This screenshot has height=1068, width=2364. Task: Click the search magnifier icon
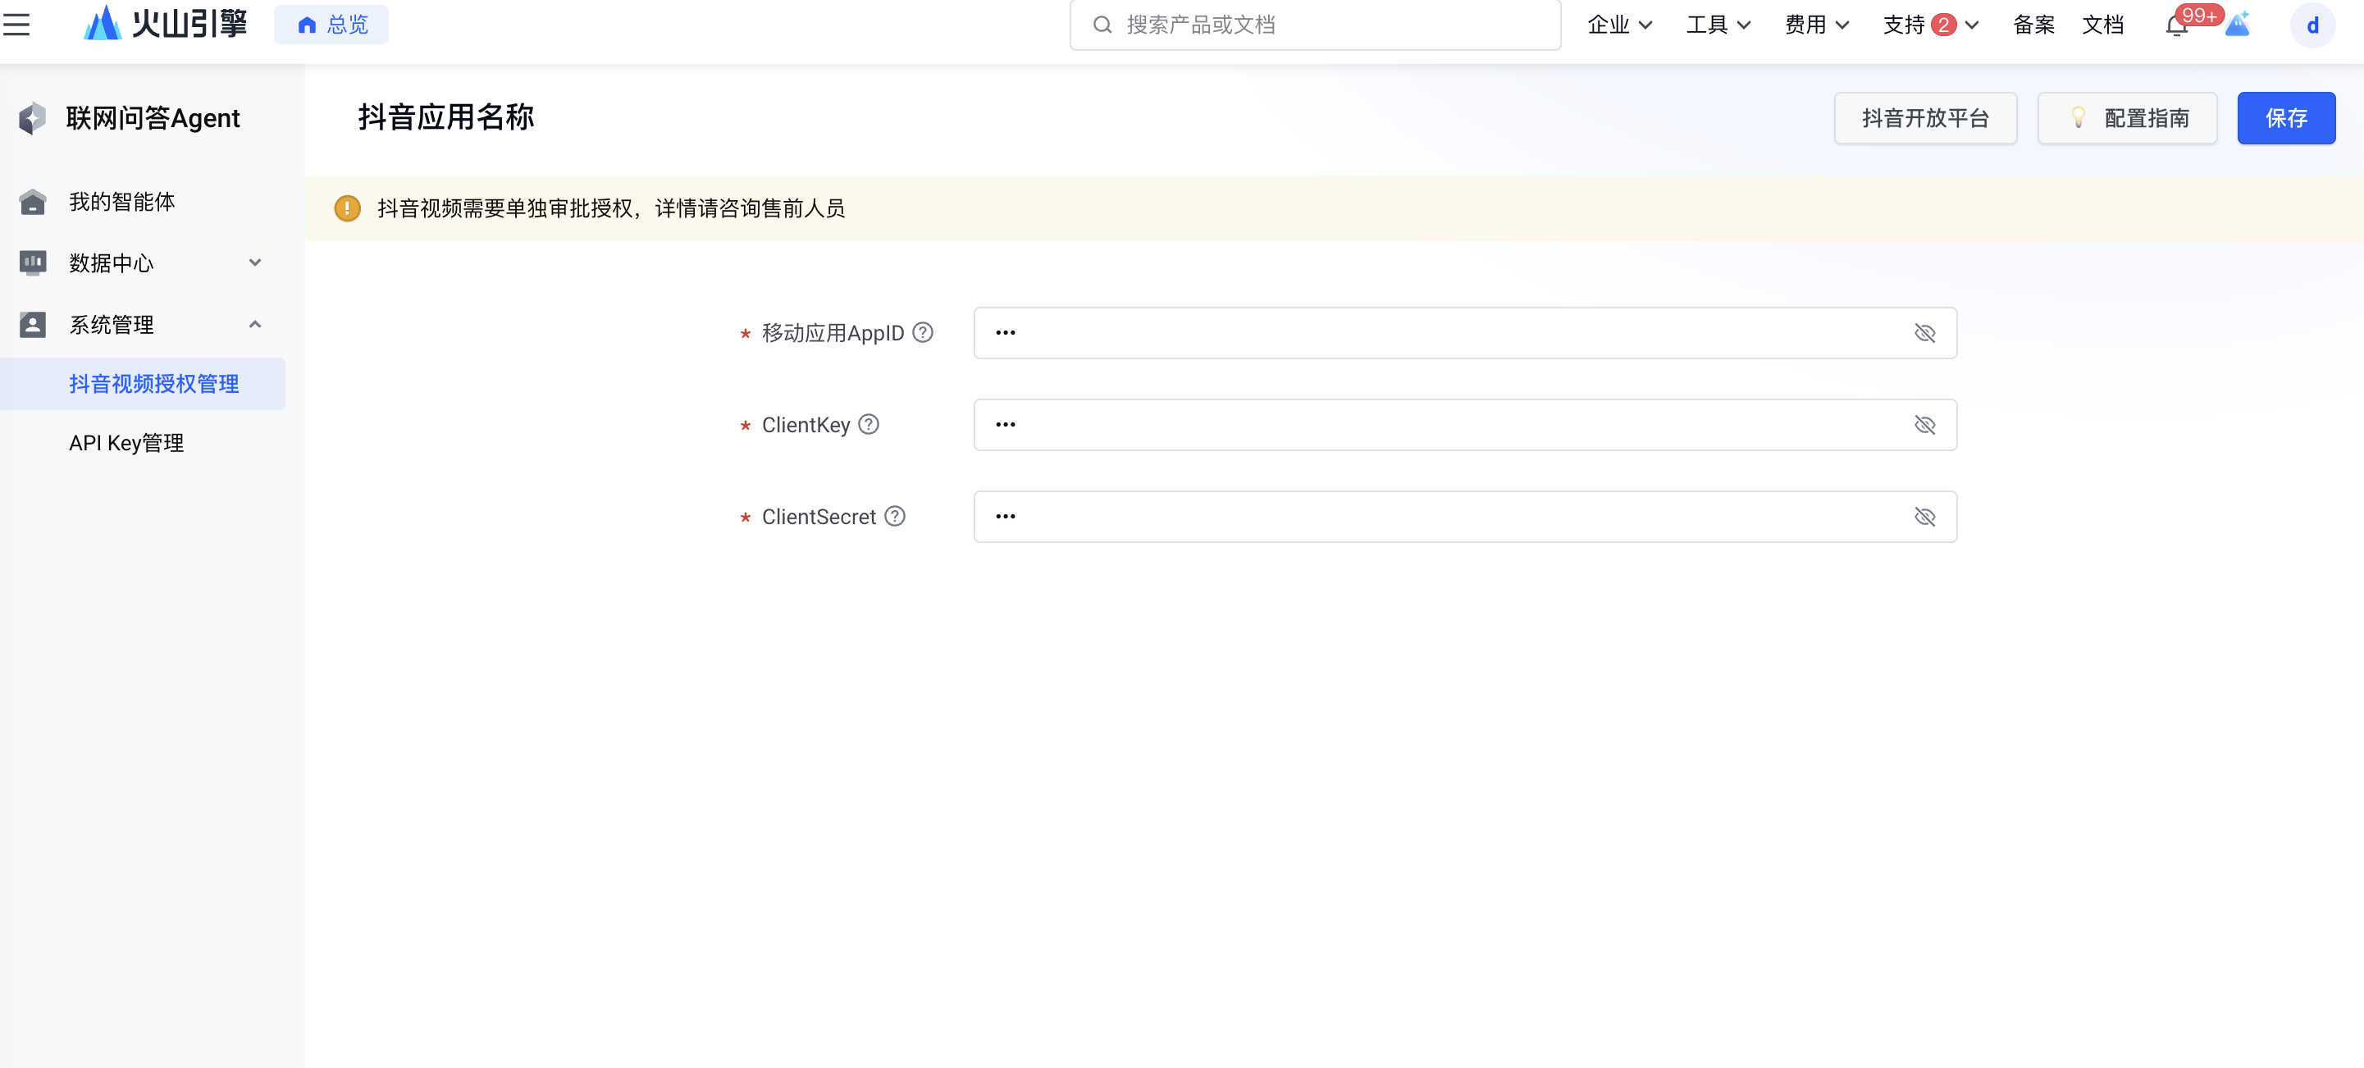tap(1102, 25)
